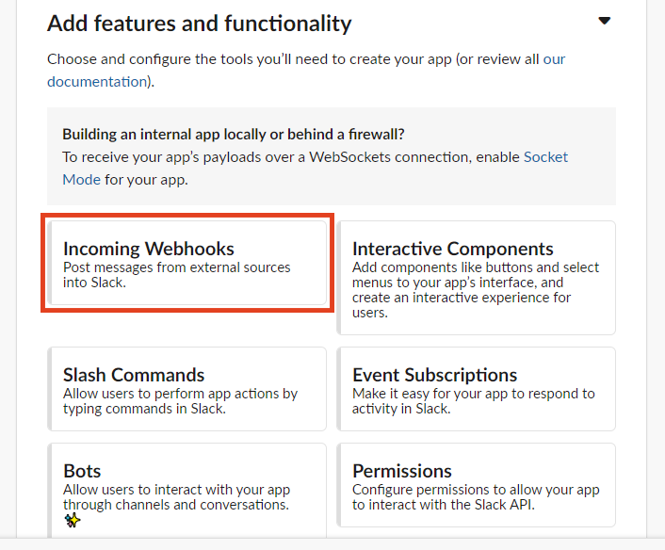Click 'Allow users to perform app actions' text

[x=180, y=401]
